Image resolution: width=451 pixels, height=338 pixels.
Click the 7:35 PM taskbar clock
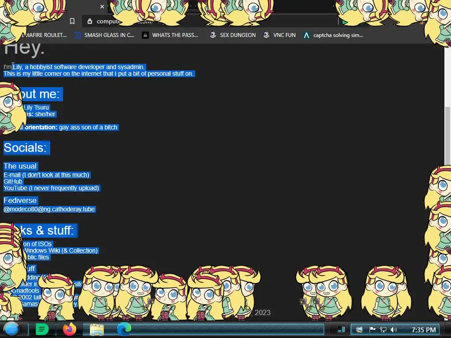423,330
